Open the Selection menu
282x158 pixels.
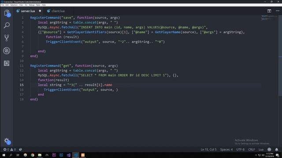14,5
